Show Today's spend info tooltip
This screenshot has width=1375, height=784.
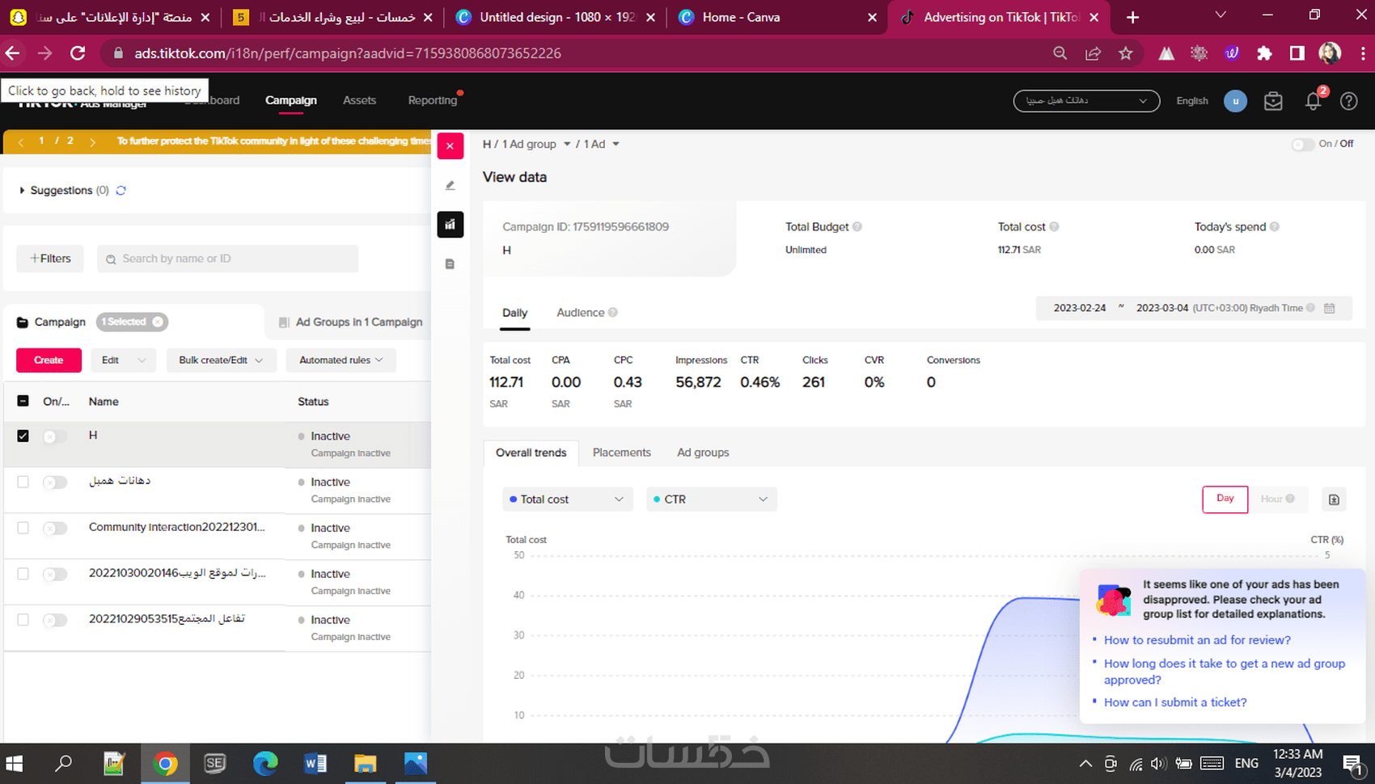pyautogui.click(x=1275, y=227)
